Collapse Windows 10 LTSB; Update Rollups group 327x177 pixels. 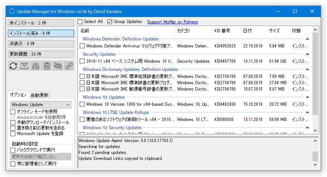point(307,112)
